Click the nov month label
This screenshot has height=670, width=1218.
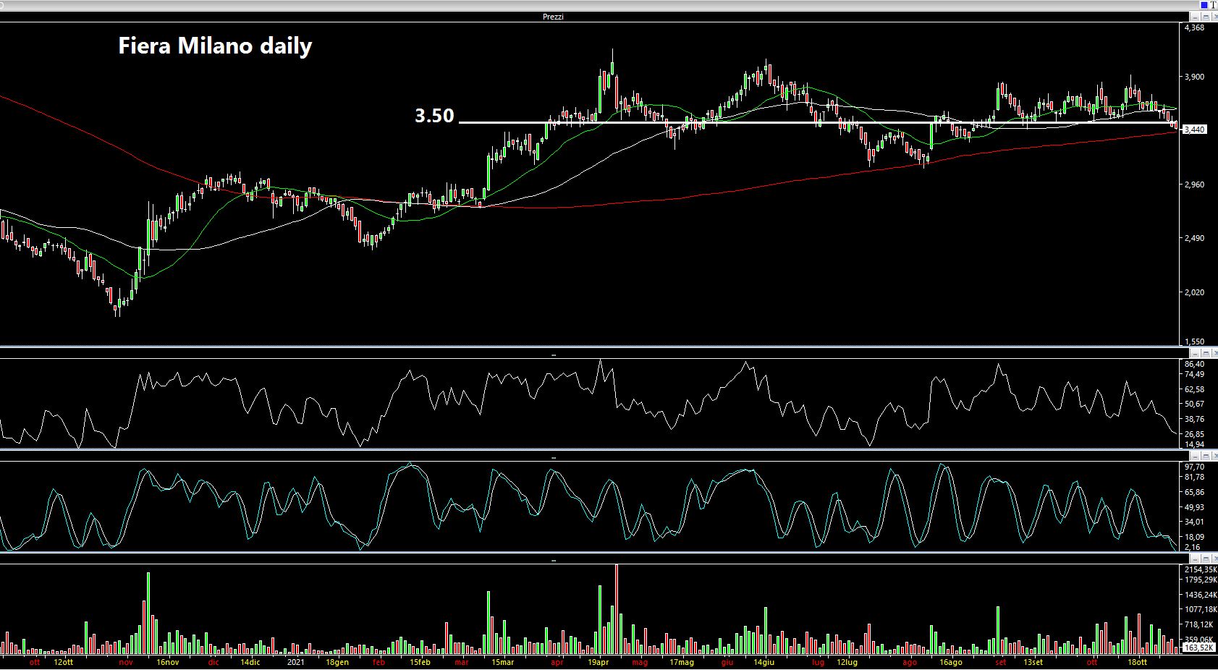click(126, 662)
